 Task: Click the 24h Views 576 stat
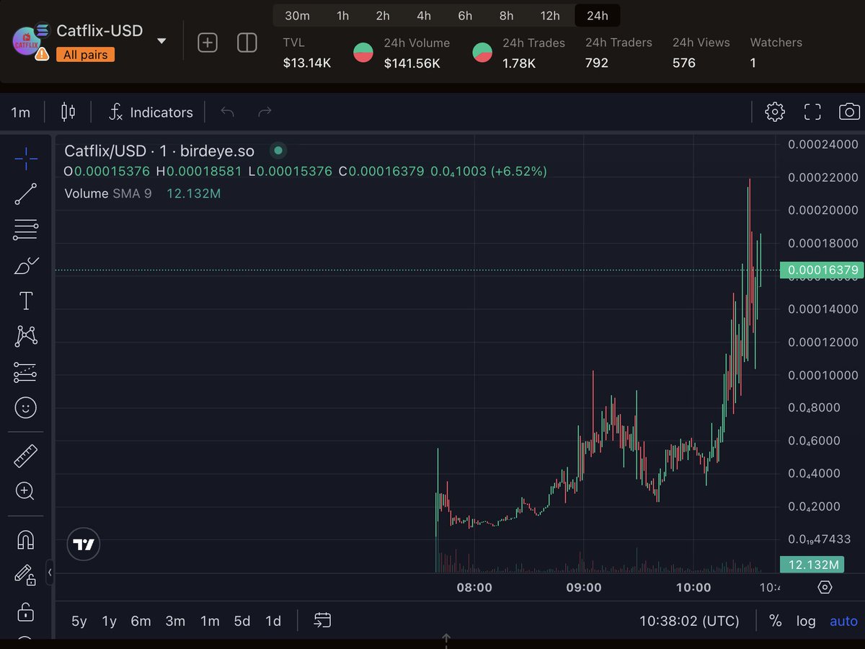pyautogui.click(x=701, y=53)
